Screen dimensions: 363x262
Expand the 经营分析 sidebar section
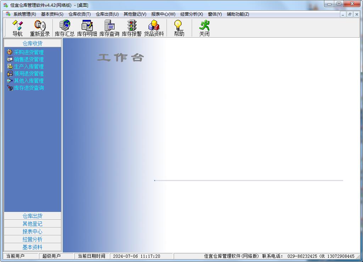pos(32,239)
